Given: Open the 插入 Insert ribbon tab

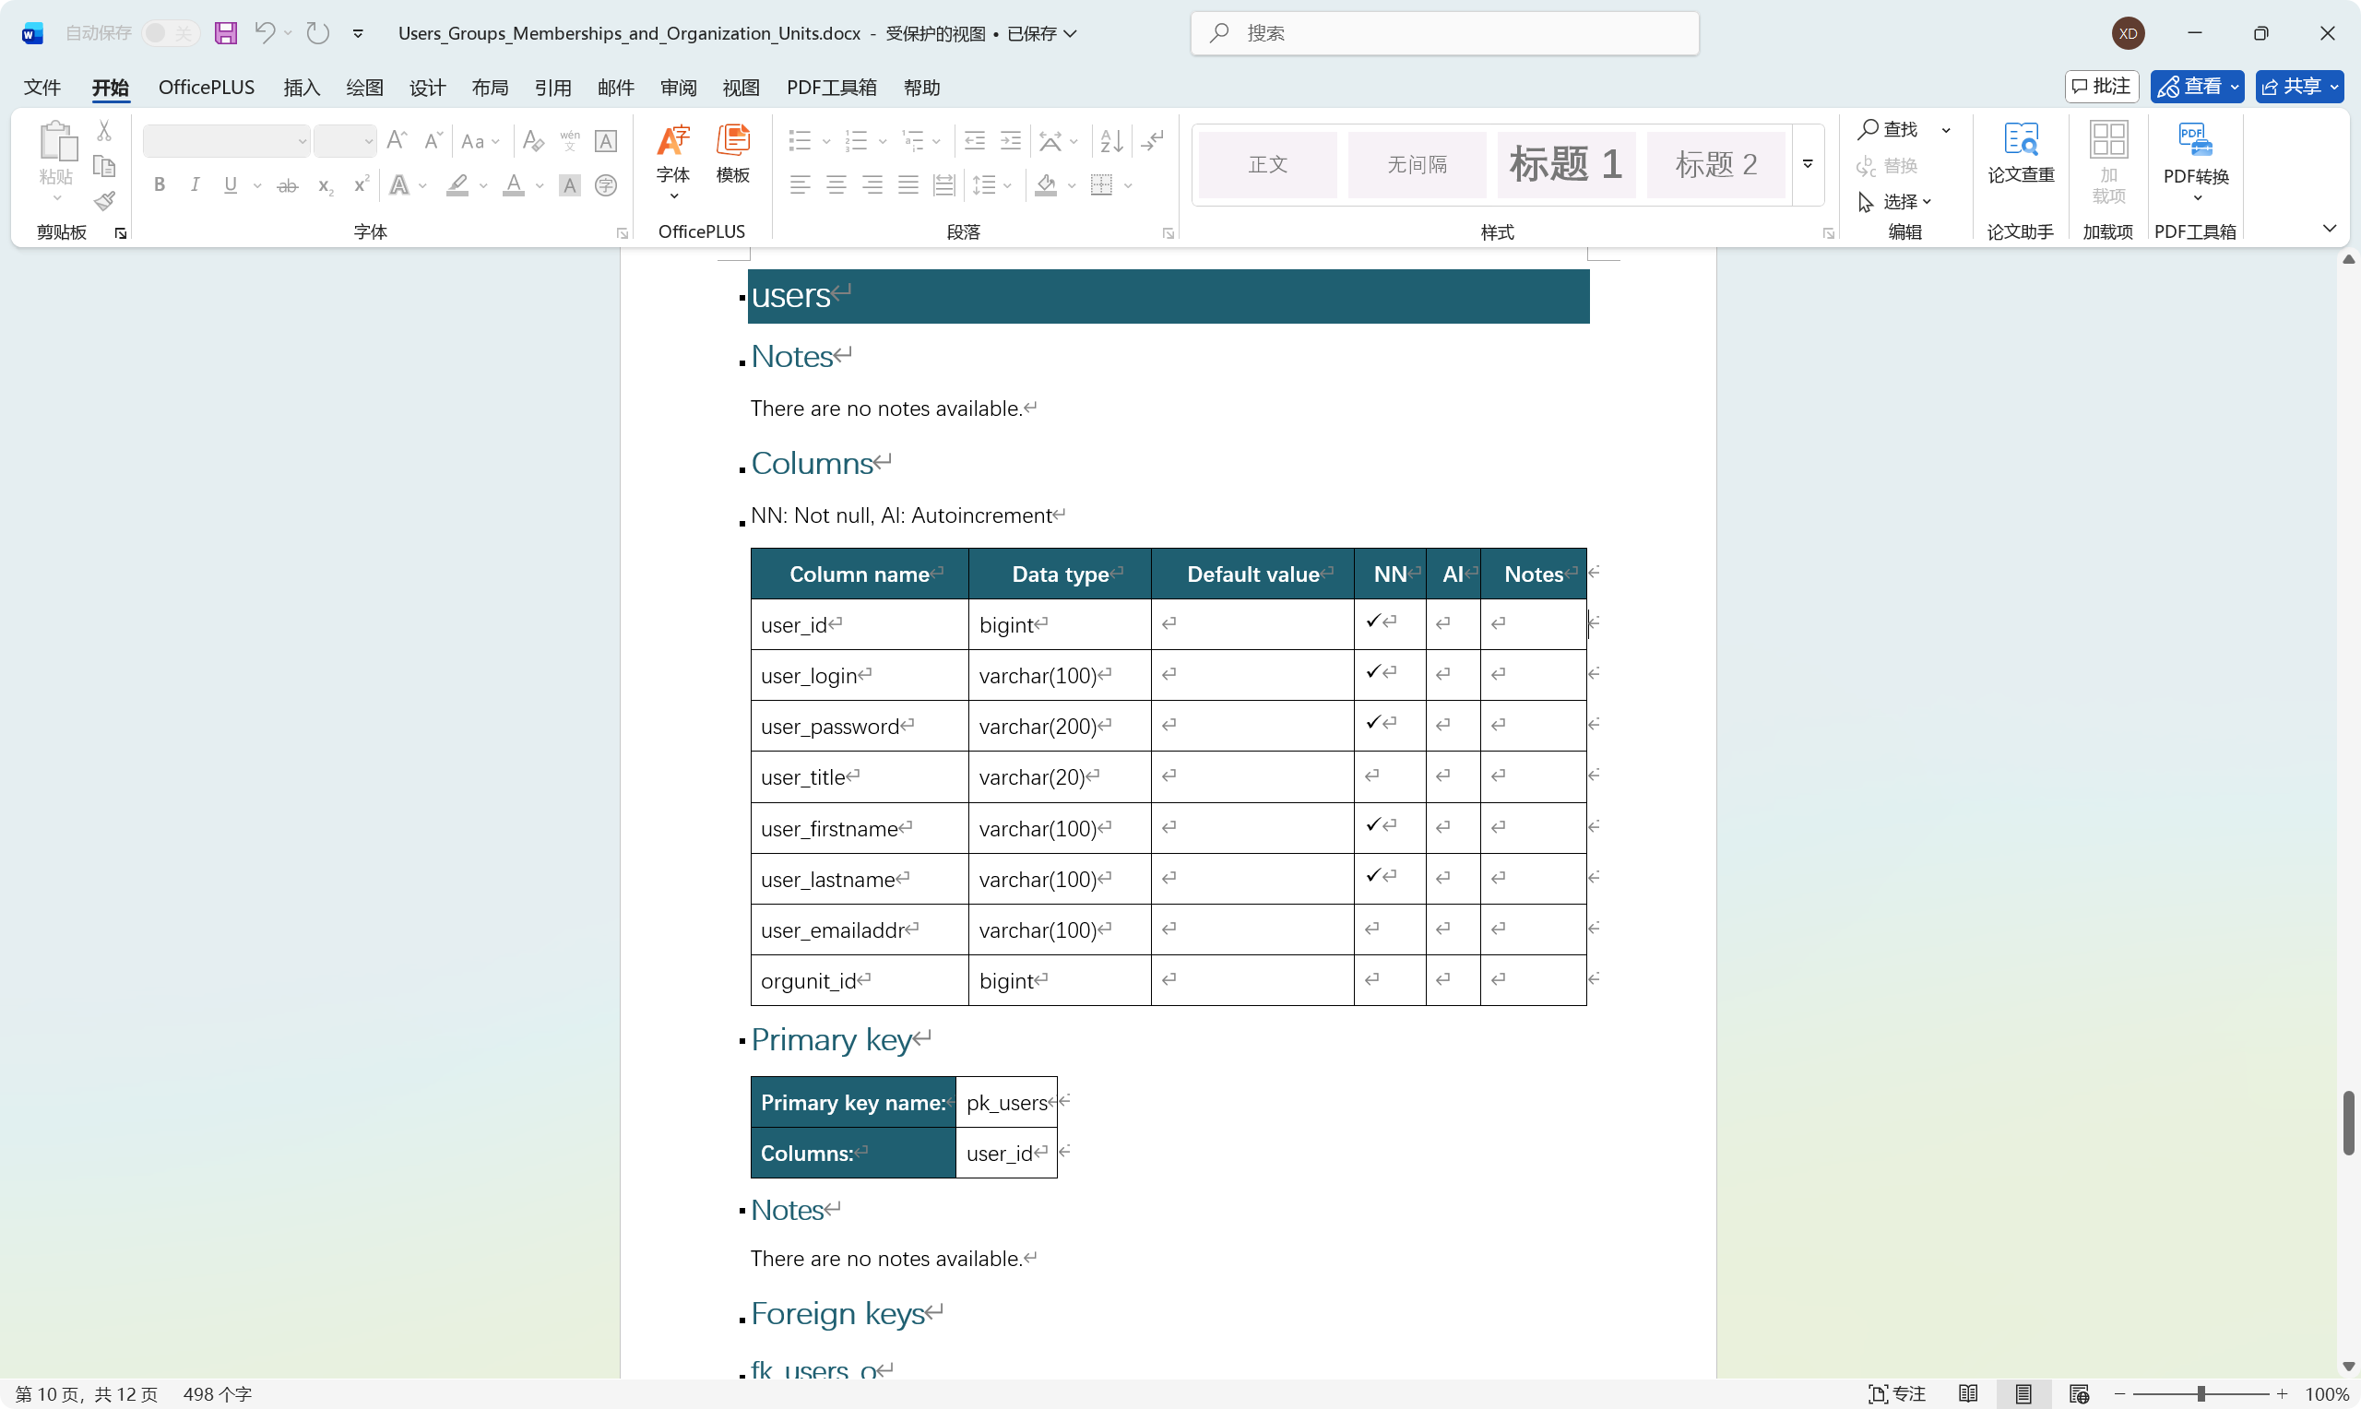Looking at the screenshot, I should point(301,88).
